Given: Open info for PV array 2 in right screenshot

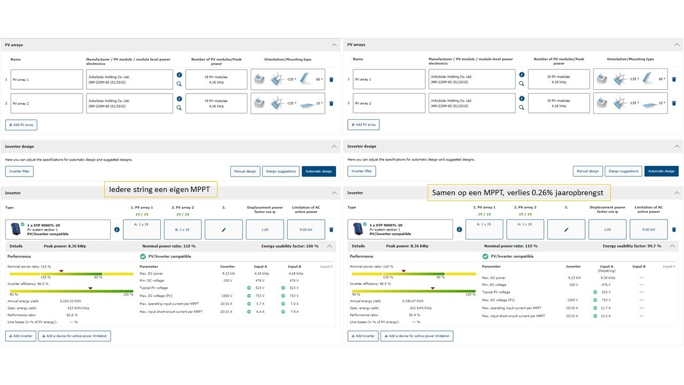Looking at the screenshot, I should tap(522, 98).
